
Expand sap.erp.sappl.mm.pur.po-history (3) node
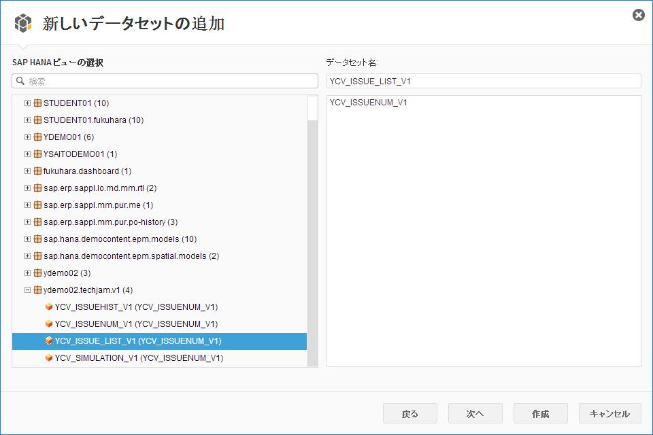pos(27,222)
